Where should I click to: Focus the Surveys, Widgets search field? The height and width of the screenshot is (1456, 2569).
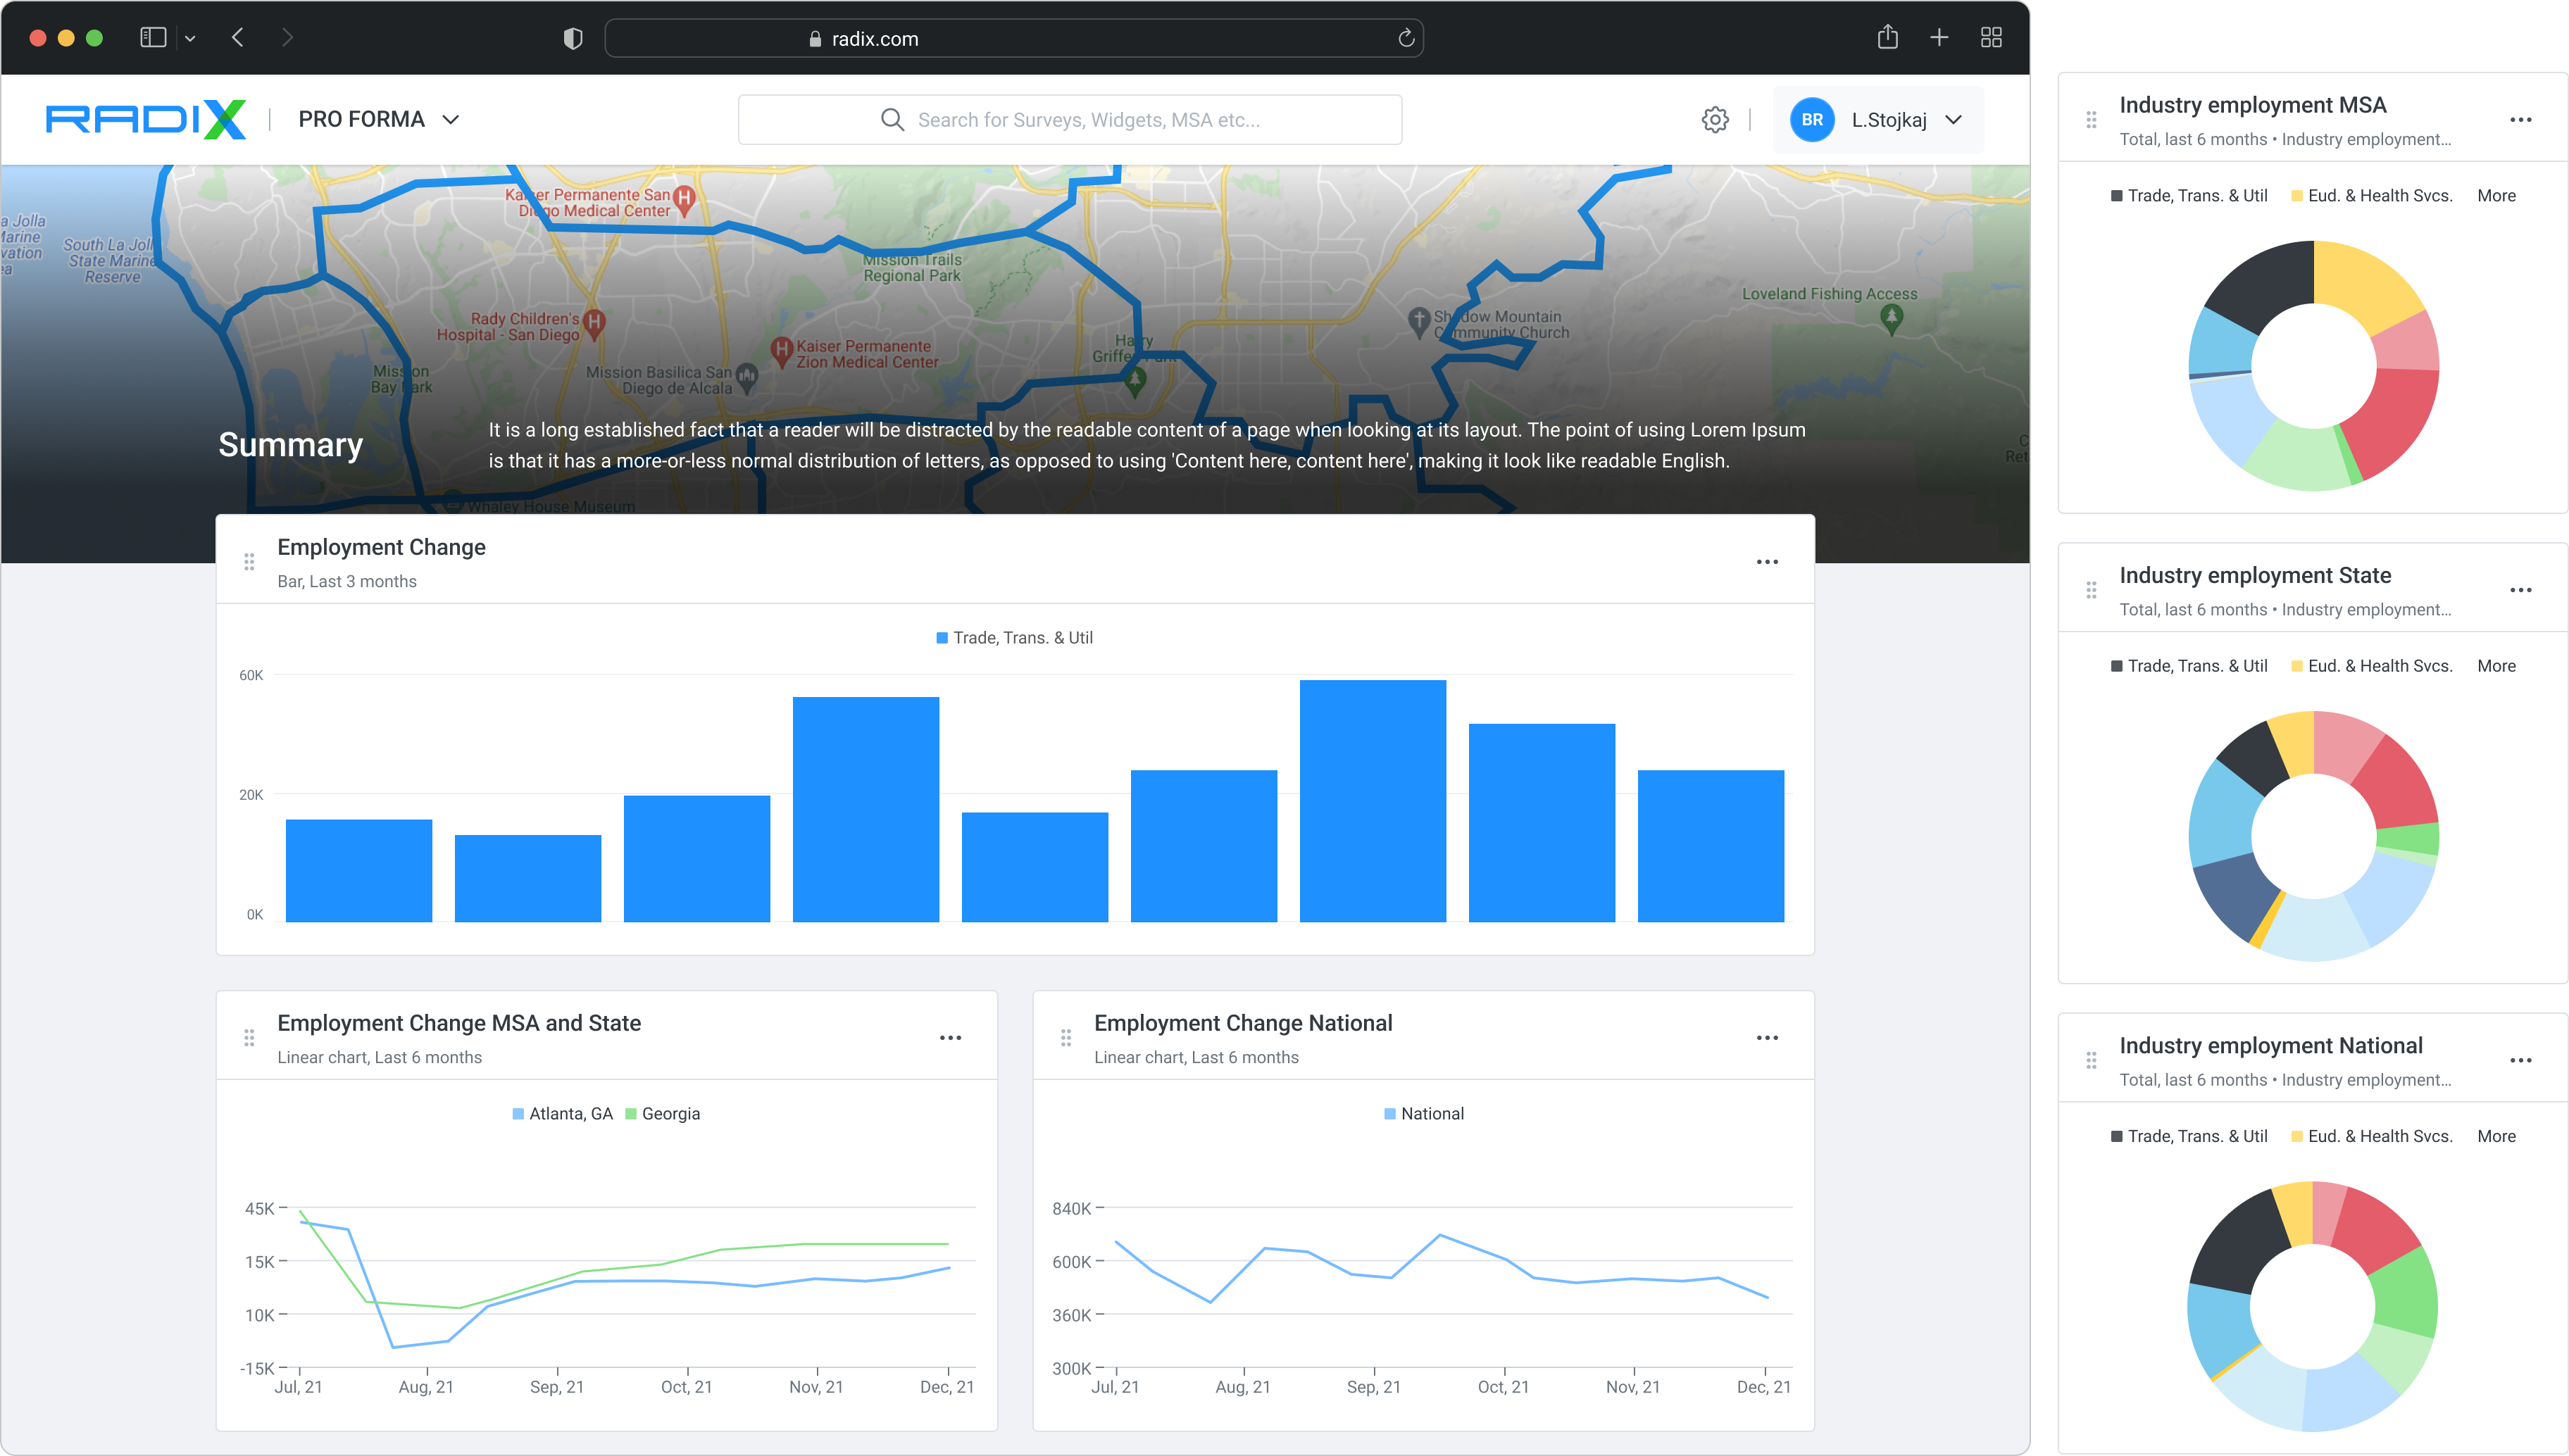[x=1070, y=120]
